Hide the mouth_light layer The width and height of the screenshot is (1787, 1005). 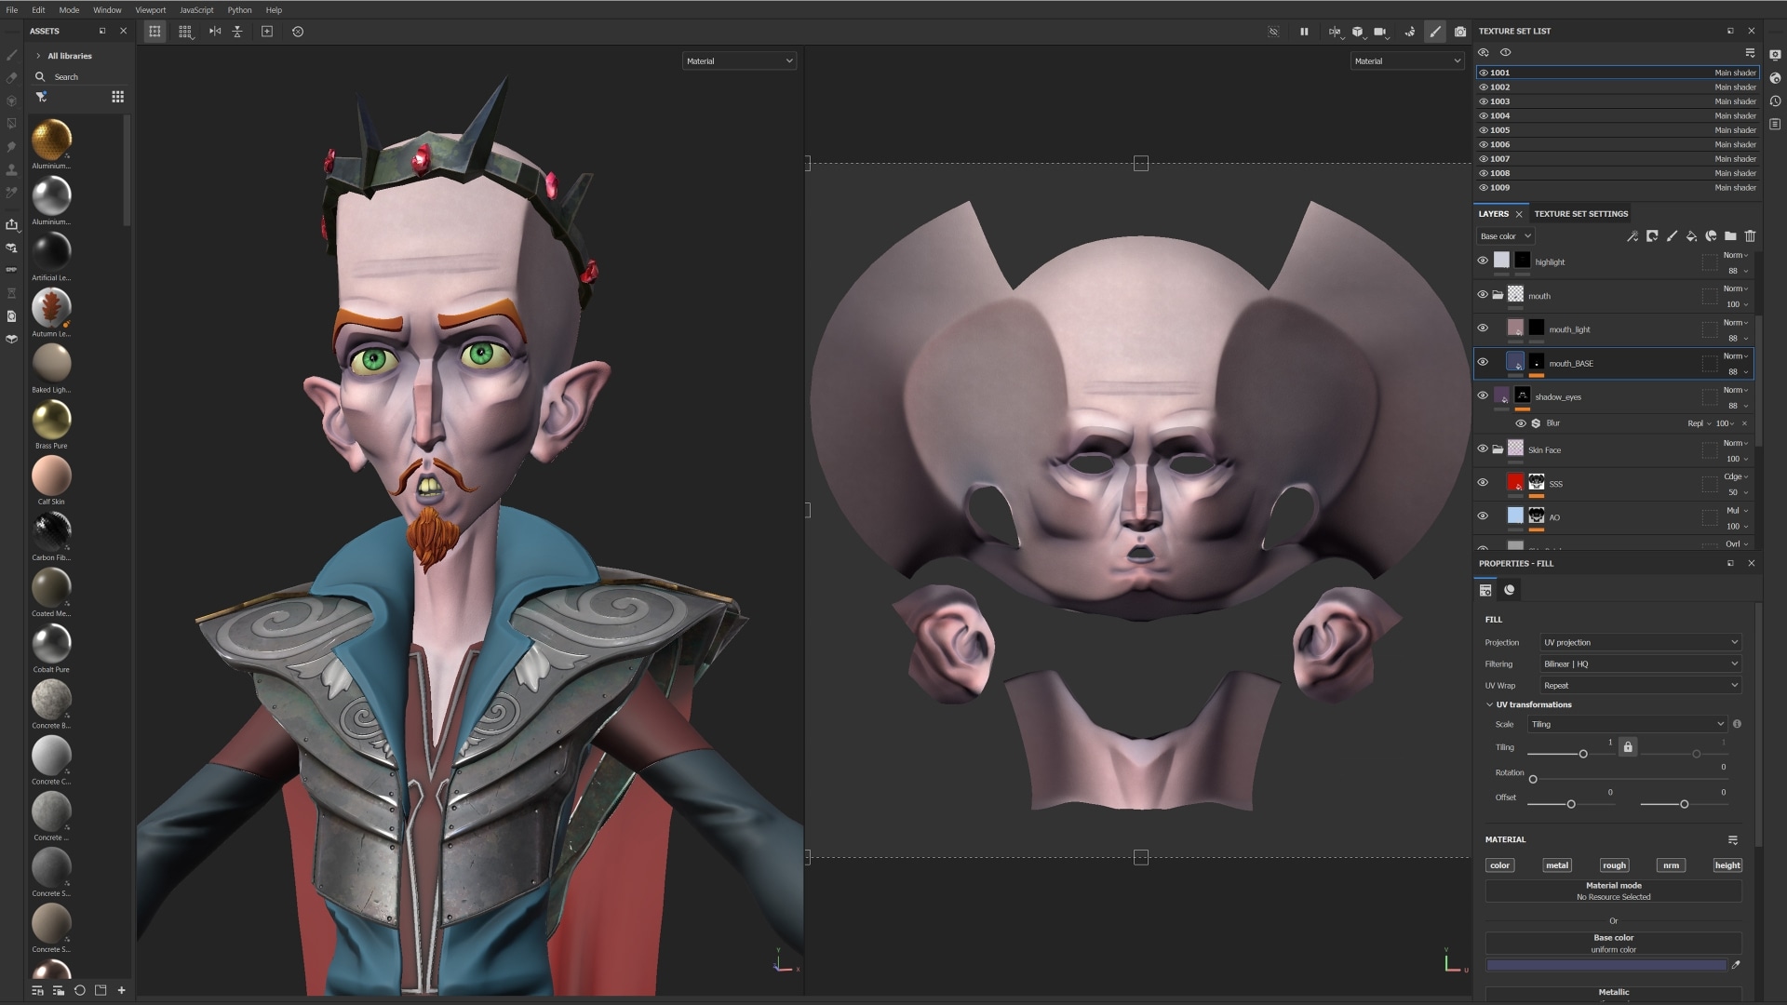coord(1483,328)
